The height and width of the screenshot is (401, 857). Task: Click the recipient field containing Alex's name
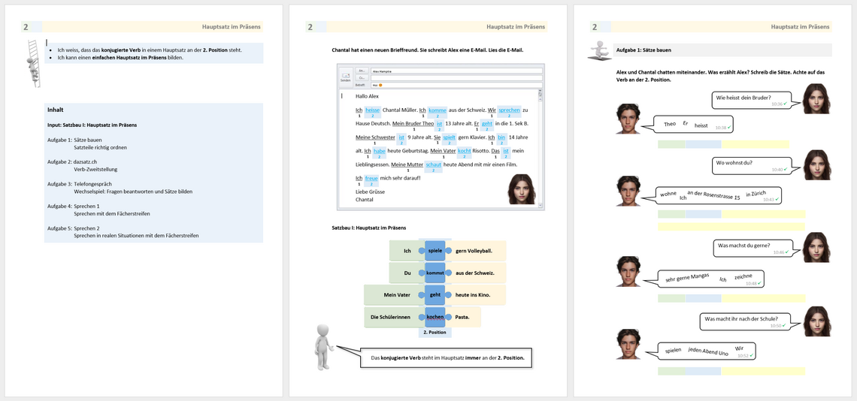456,71
